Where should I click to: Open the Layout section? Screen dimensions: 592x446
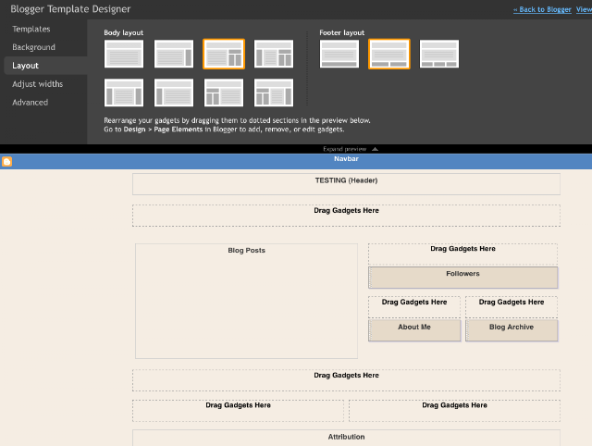tap(45, 66)
